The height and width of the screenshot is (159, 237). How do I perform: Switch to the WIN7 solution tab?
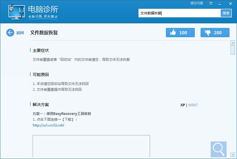click(x=193, y=105)
